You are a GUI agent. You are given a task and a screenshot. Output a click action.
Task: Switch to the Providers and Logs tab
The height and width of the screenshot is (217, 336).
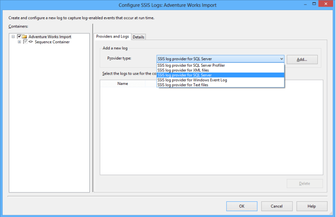(x=113, y=37)
